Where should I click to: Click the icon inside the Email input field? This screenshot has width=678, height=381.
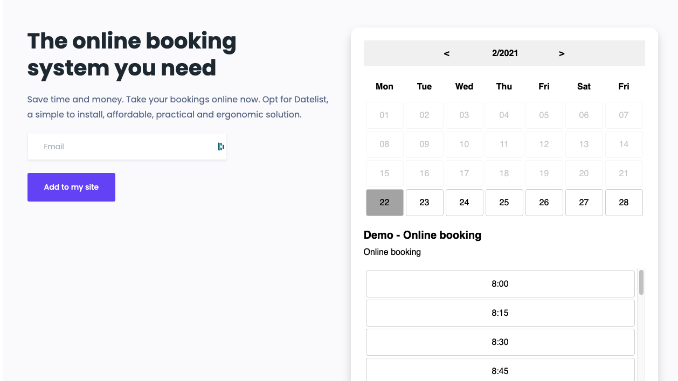pyautogui.click(x=220, y=146)
